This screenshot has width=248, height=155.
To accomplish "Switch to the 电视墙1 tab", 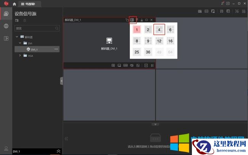I will click(30, 4).
